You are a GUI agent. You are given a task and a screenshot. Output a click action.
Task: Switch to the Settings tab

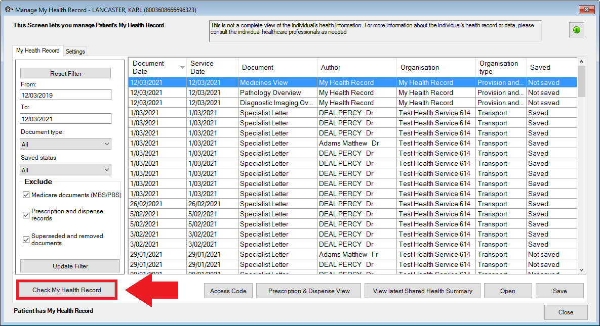click(75, 51)
